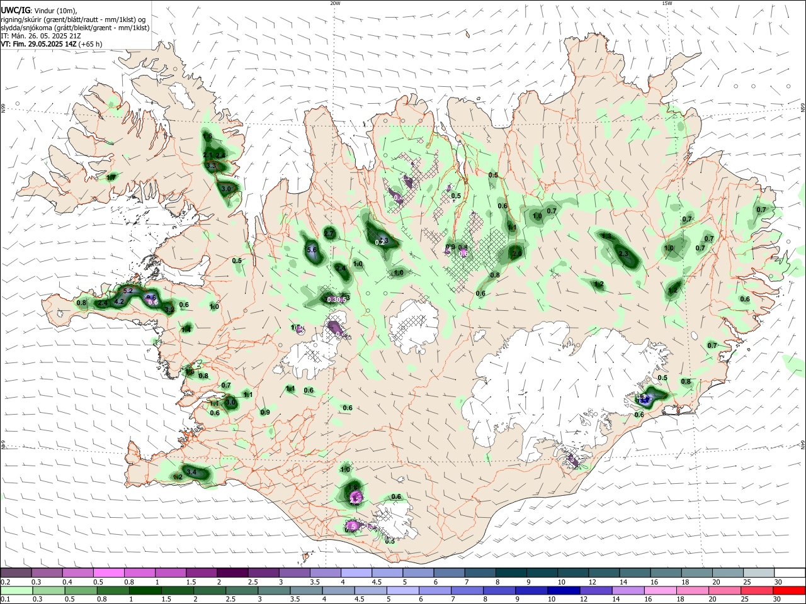Select the bright pink 0.5 swatch in upper legend row
This screenshot has height=604, width=806.
tap(108, 573)
